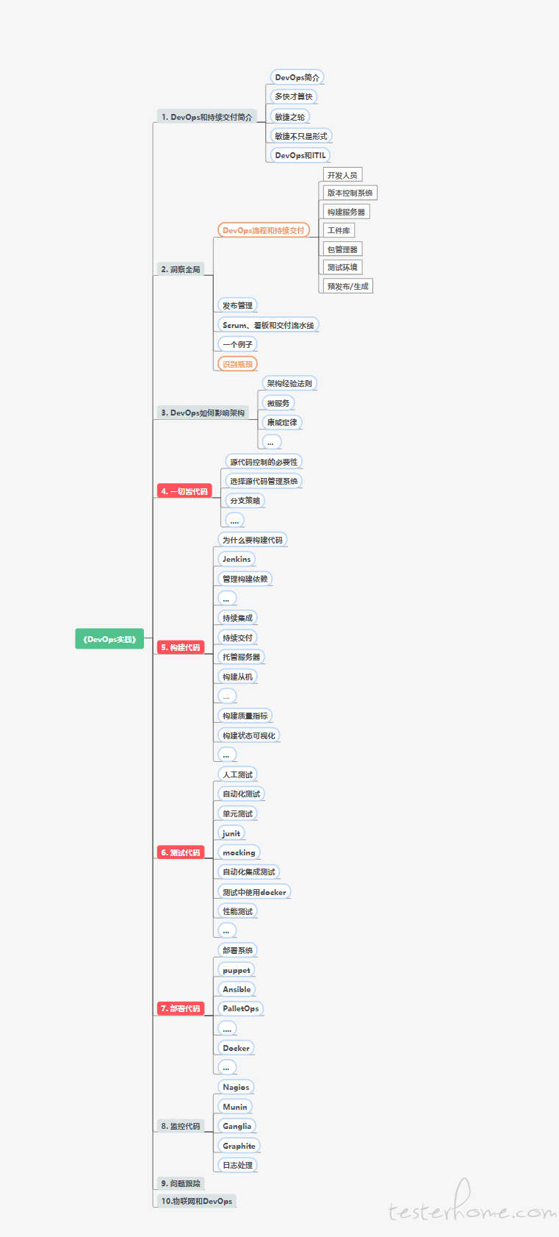559x1237 pixels.
Task: Click the 'Graphite' subtopic node
Action: (239, 1146)
